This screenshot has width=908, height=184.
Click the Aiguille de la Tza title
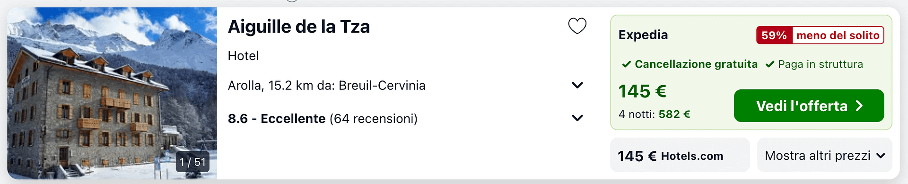pos(299,26)
